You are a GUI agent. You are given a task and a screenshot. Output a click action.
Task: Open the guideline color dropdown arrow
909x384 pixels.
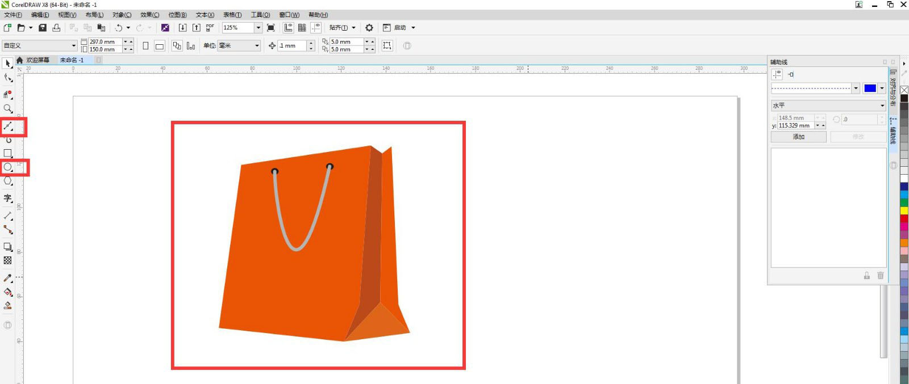click(x=882, y=88)
